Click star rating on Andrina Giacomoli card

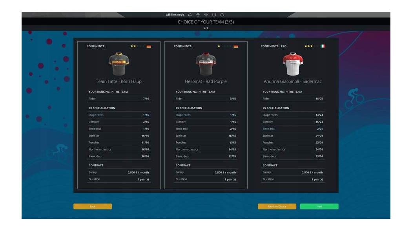pyautogui.click(x=312, y=46)
